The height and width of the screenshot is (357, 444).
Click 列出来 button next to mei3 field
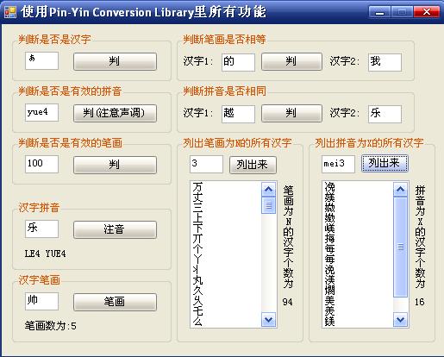pyautogui.click(x=385, y=163)
